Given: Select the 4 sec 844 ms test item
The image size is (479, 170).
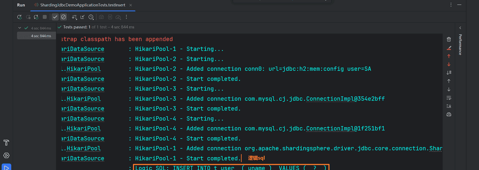Looking at the screenshot, I should pyautogui.click(x=41, y=36).
